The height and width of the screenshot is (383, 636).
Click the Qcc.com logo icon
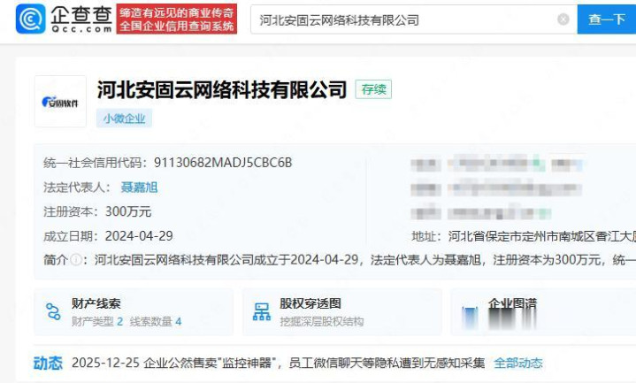tap(30, 19)
